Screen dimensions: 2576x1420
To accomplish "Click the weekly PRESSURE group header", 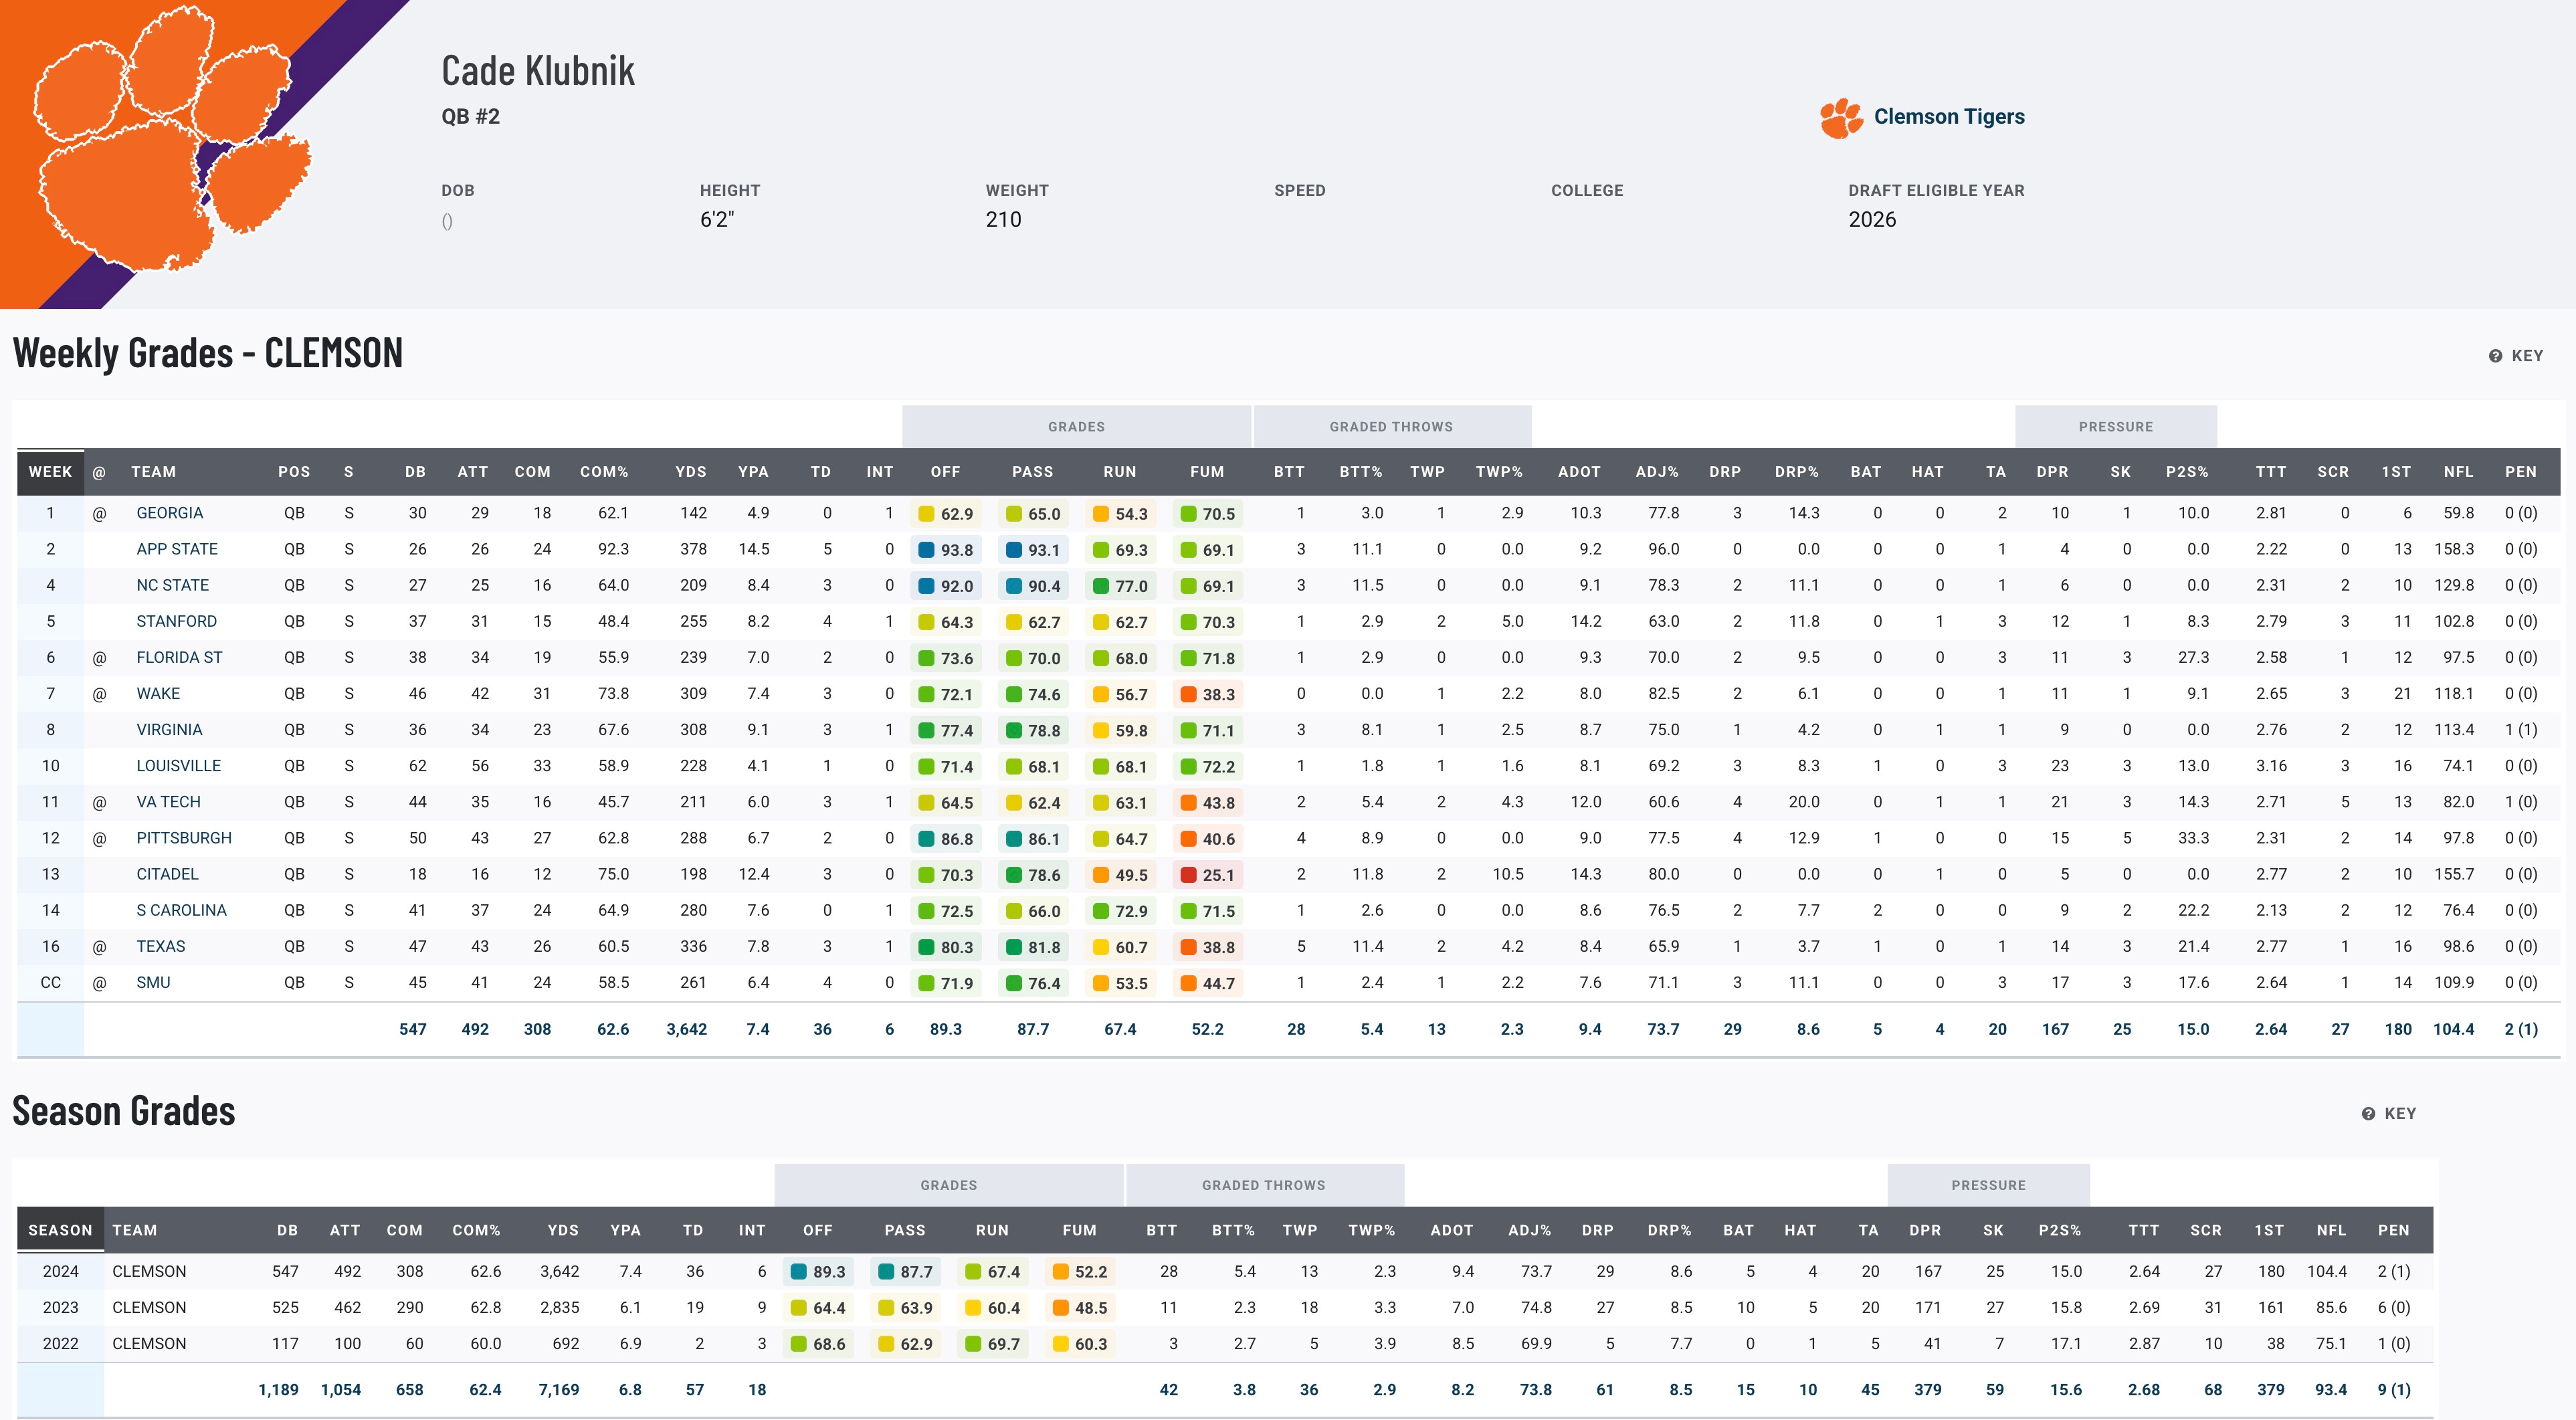I will 2116,427.
